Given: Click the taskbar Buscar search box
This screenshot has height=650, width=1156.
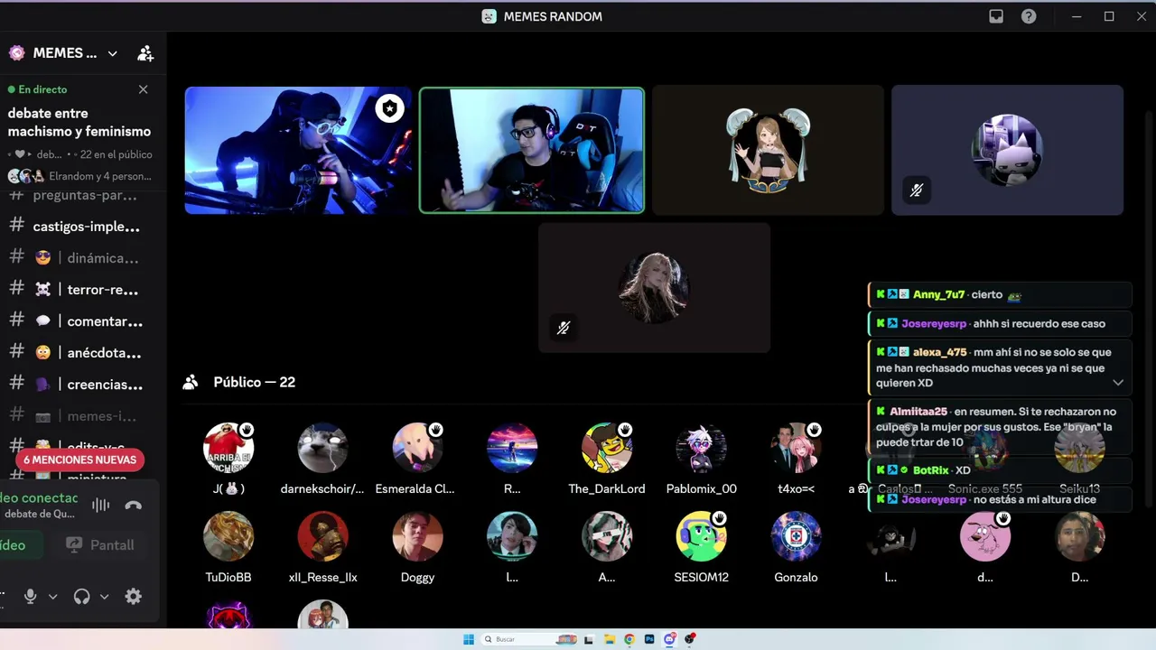Looking at the screenshot, I should (x=530, y=639).
